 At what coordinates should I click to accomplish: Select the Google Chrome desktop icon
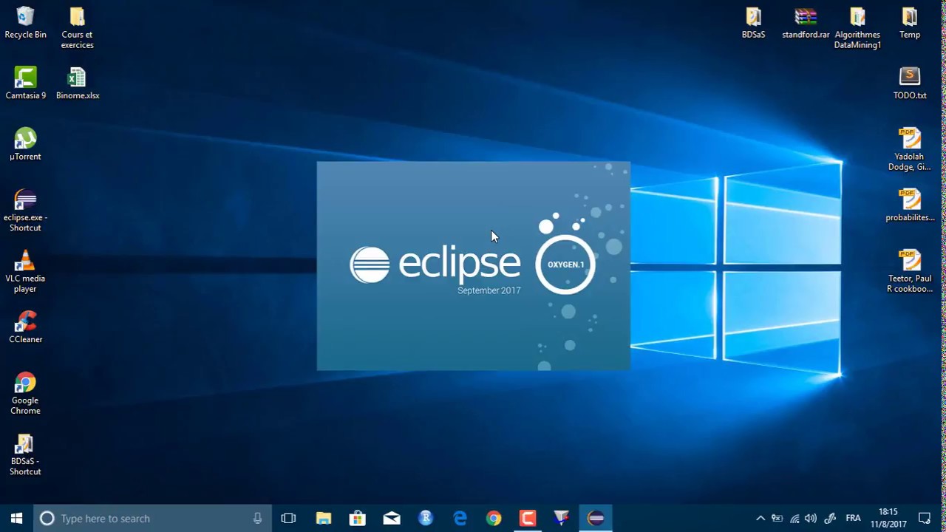click(x=25, y=394)
